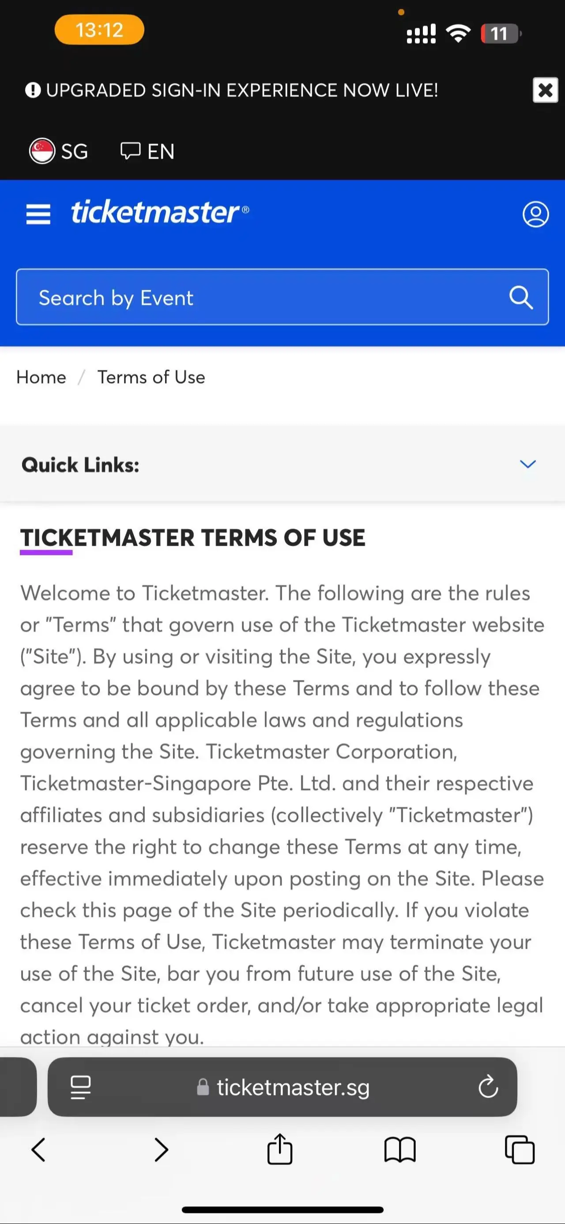565x1224 pixels.
Task: Change language from EN selector
Action: coord(147,151)
